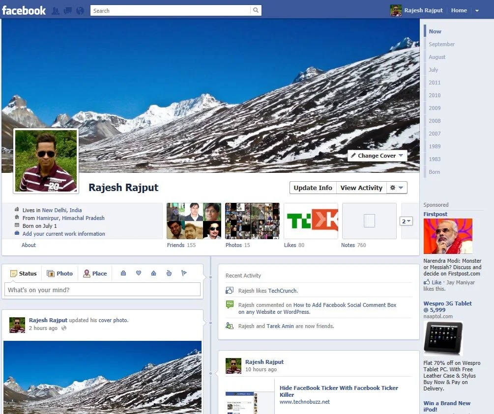494x414 pixels.
Task: Expand the '2' more sections dropdown
Action: click(406, 221)
